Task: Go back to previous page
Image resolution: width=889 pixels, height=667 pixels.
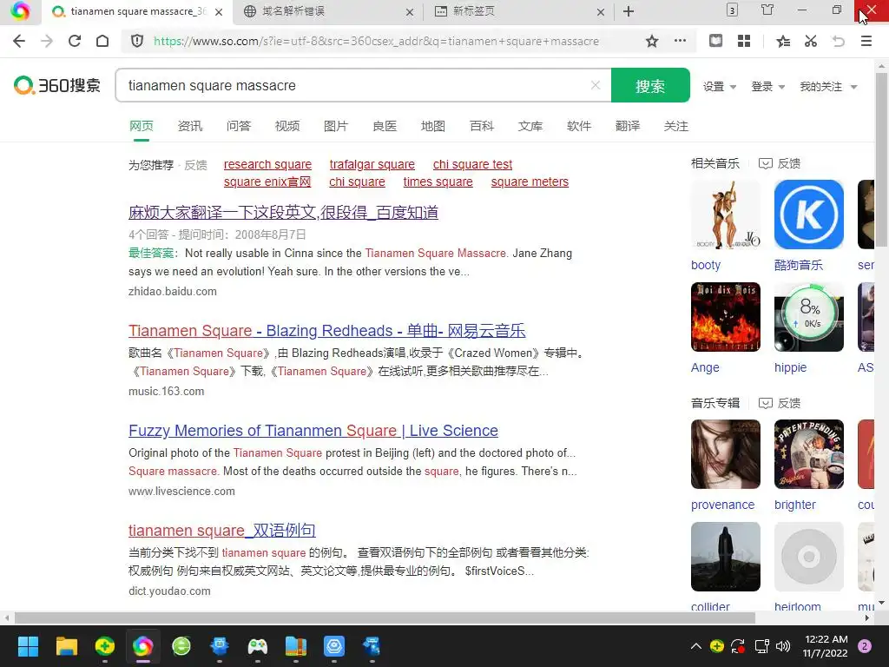Action: point(19,41)
